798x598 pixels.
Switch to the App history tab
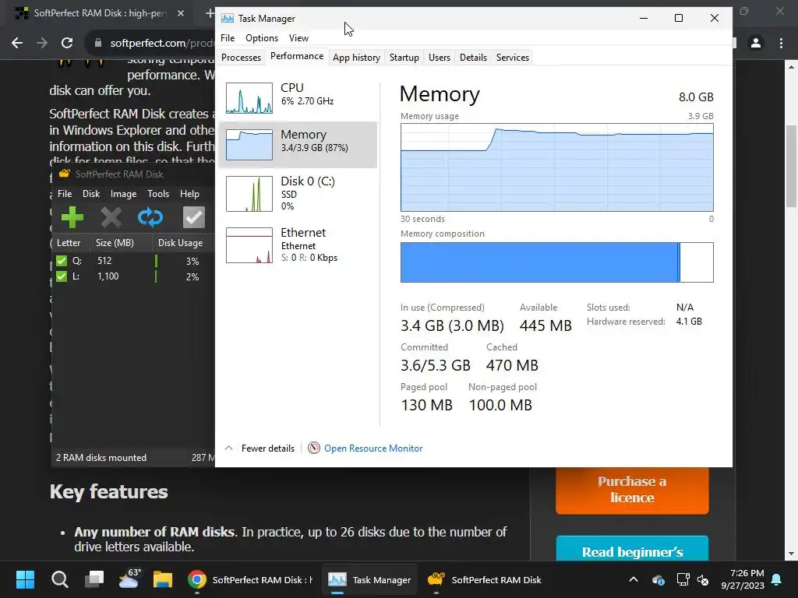(x=356, y=58)
